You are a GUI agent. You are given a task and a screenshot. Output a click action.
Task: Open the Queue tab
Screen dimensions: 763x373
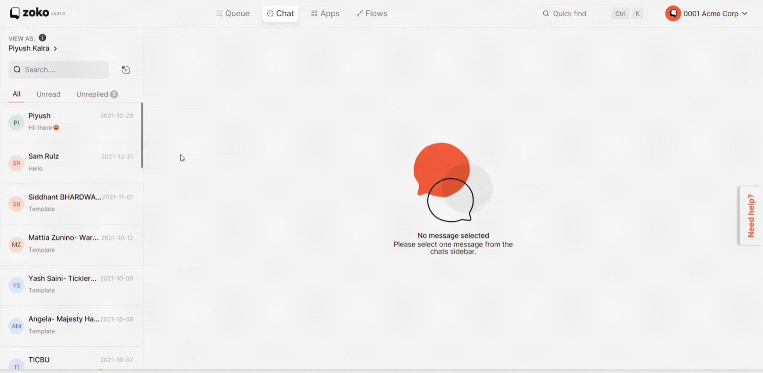[x=233, y=13]
